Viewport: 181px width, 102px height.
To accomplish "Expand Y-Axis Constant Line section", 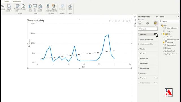I will [x=139, y=44].
